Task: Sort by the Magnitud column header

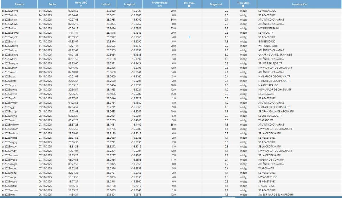Action: pos(215,4)
